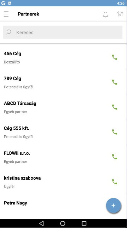Viewport: 127px width, 228px height.
Task: Call 456 Cég using phone icon
Action: click(x=115, y=57)
